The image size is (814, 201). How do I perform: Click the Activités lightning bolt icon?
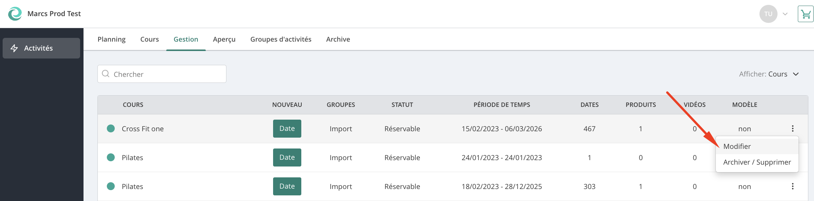(x=14, y=48)
